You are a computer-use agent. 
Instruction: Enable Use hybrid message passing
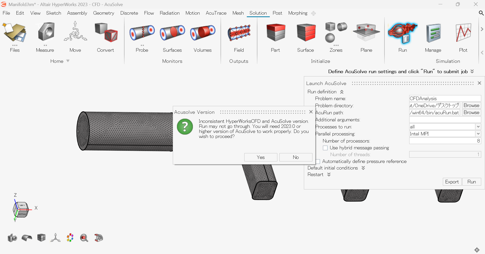[325, 148]
